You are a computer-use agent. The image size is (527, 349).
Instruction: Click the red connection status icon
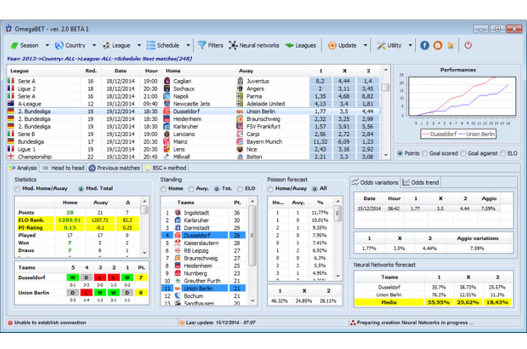click(10, 323)
